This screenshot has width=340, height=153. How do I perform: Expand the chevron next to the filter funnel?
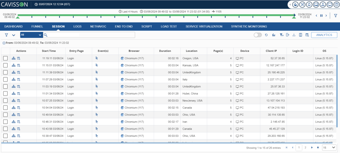coord(14,35)
